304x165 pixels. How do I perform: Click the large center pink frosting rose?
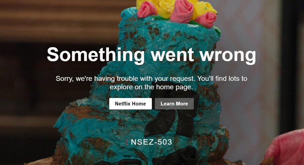182,11
